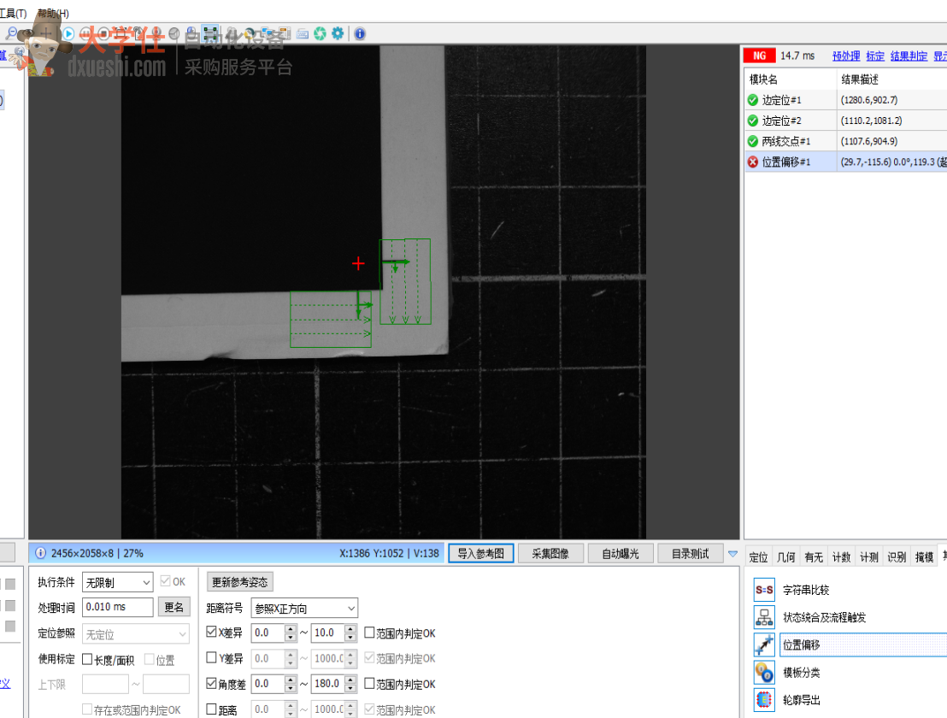The image size is (947, 718).
Task: Toggle the 距离 checkbox
Action: click(211, 709)
